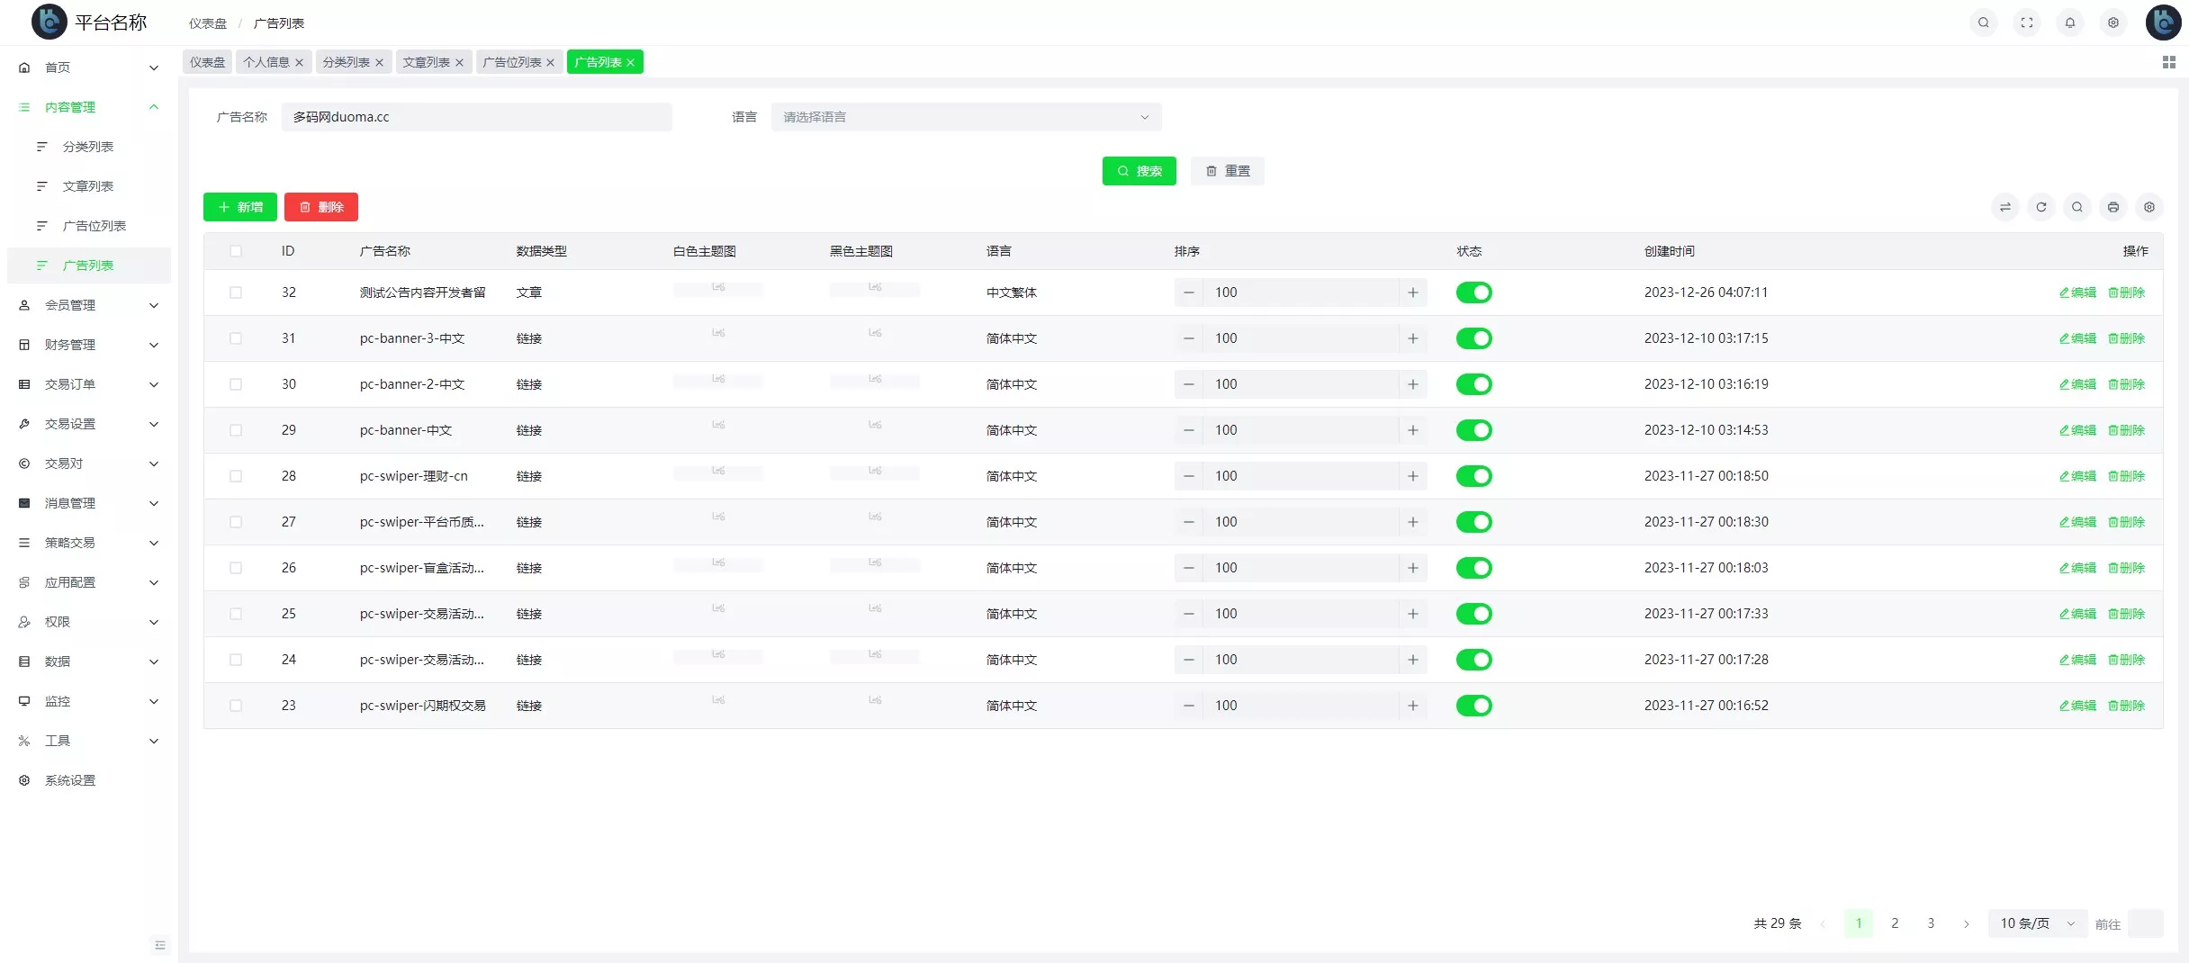Screen dimensions: 2189x963
Task: Open the language selection dropdown
Action: 965,117
